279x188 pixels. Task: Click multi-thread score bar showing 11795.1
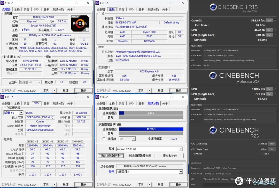pos(151,129)
